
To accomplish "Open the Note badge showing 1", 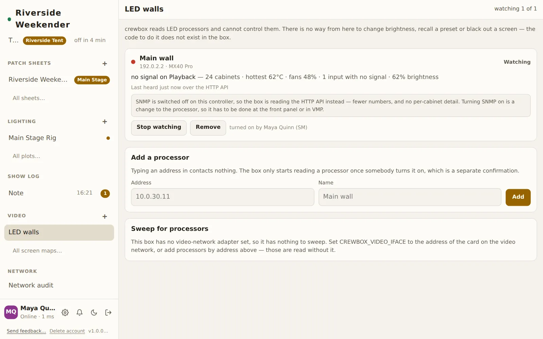I will click(105, 193).
